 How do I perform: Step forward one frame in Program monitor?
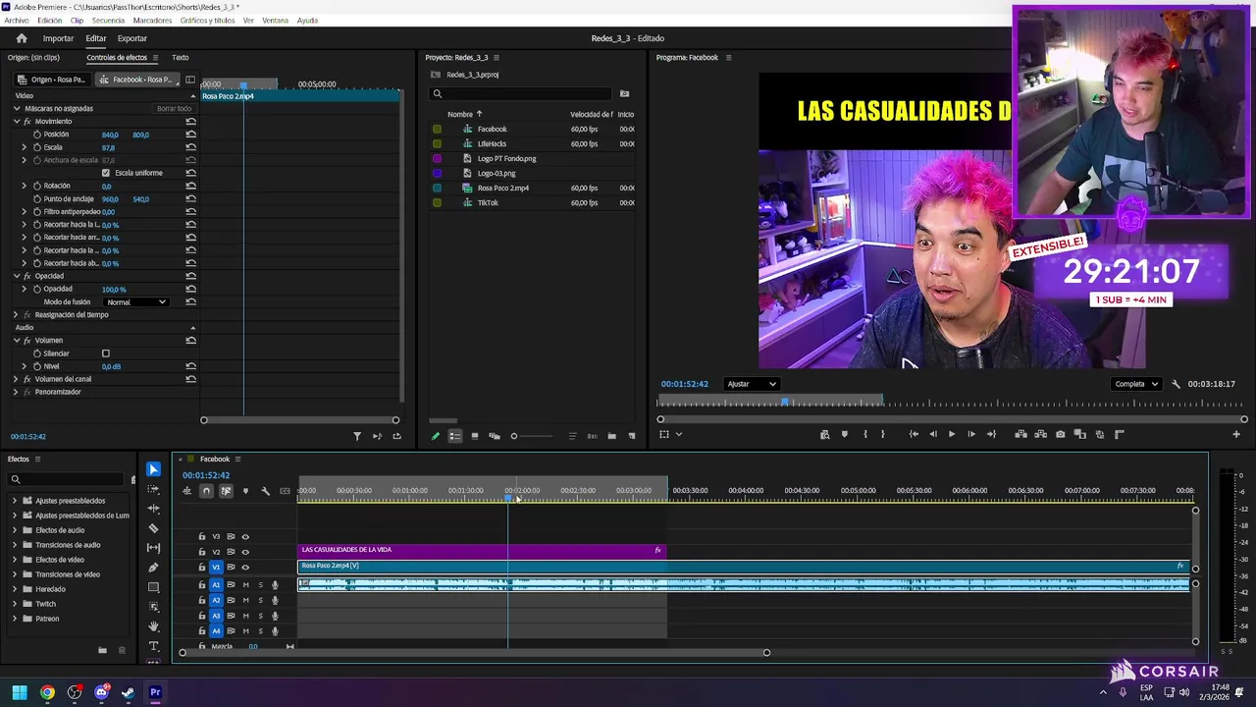[970, 434]
